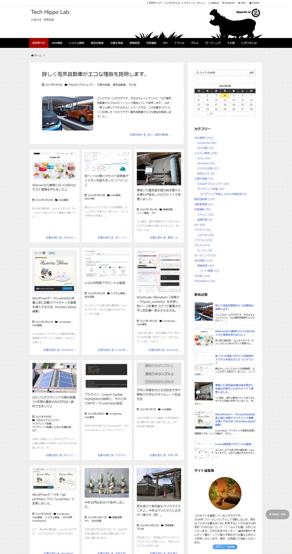Image resolution: width=292 pixels, height=554 pixels.
Task: Click the プロフィール詳細 profile button
Action: pyautogui.click(x=225, y=546)
